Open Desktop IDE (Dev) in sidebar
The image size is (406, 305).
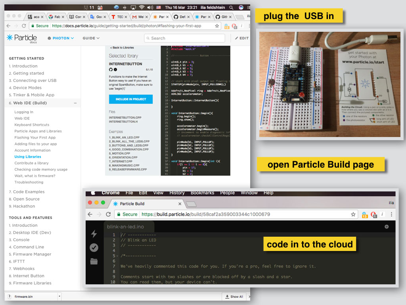coord(32,233)
